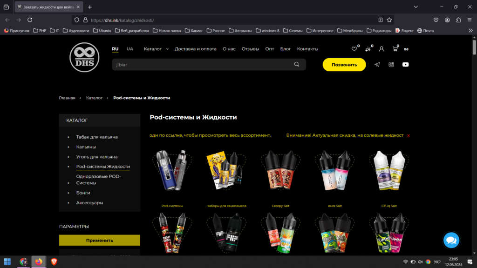This screenshot has height=268, width=477.
Task: Open the YouTube icon in the header
Action: coord(406,64)
